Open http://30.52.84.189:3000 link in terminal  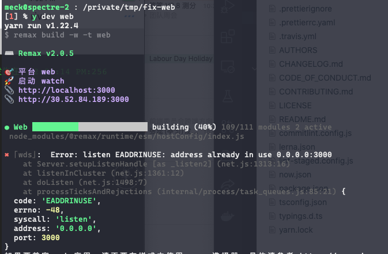[x=73, y=100]
